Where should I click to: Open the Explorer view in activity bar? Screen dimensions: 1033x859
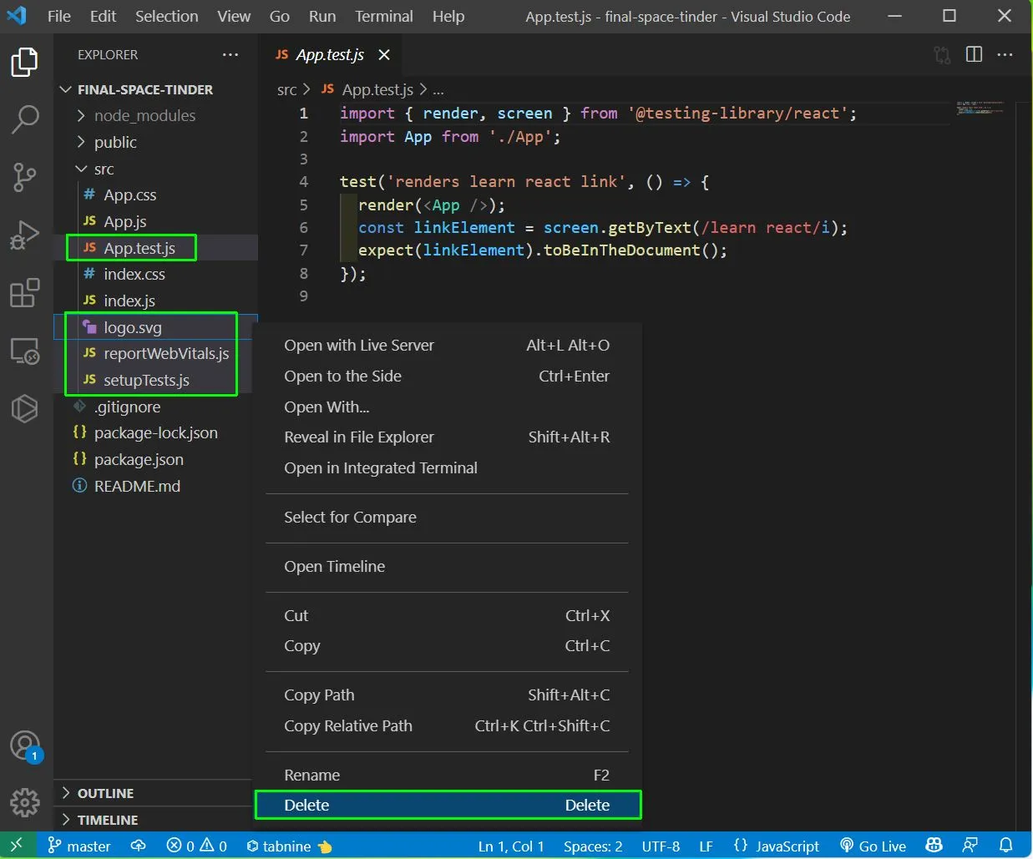[25, 63]
